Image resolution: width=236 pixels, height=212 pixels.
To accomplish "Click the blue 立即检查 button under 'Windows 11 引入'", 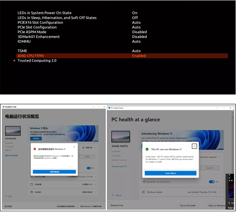I will coord(36,139).
